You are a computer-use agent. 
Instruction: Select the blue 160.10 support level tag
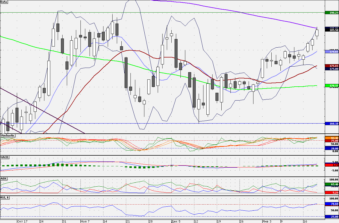tap(332, 124)
